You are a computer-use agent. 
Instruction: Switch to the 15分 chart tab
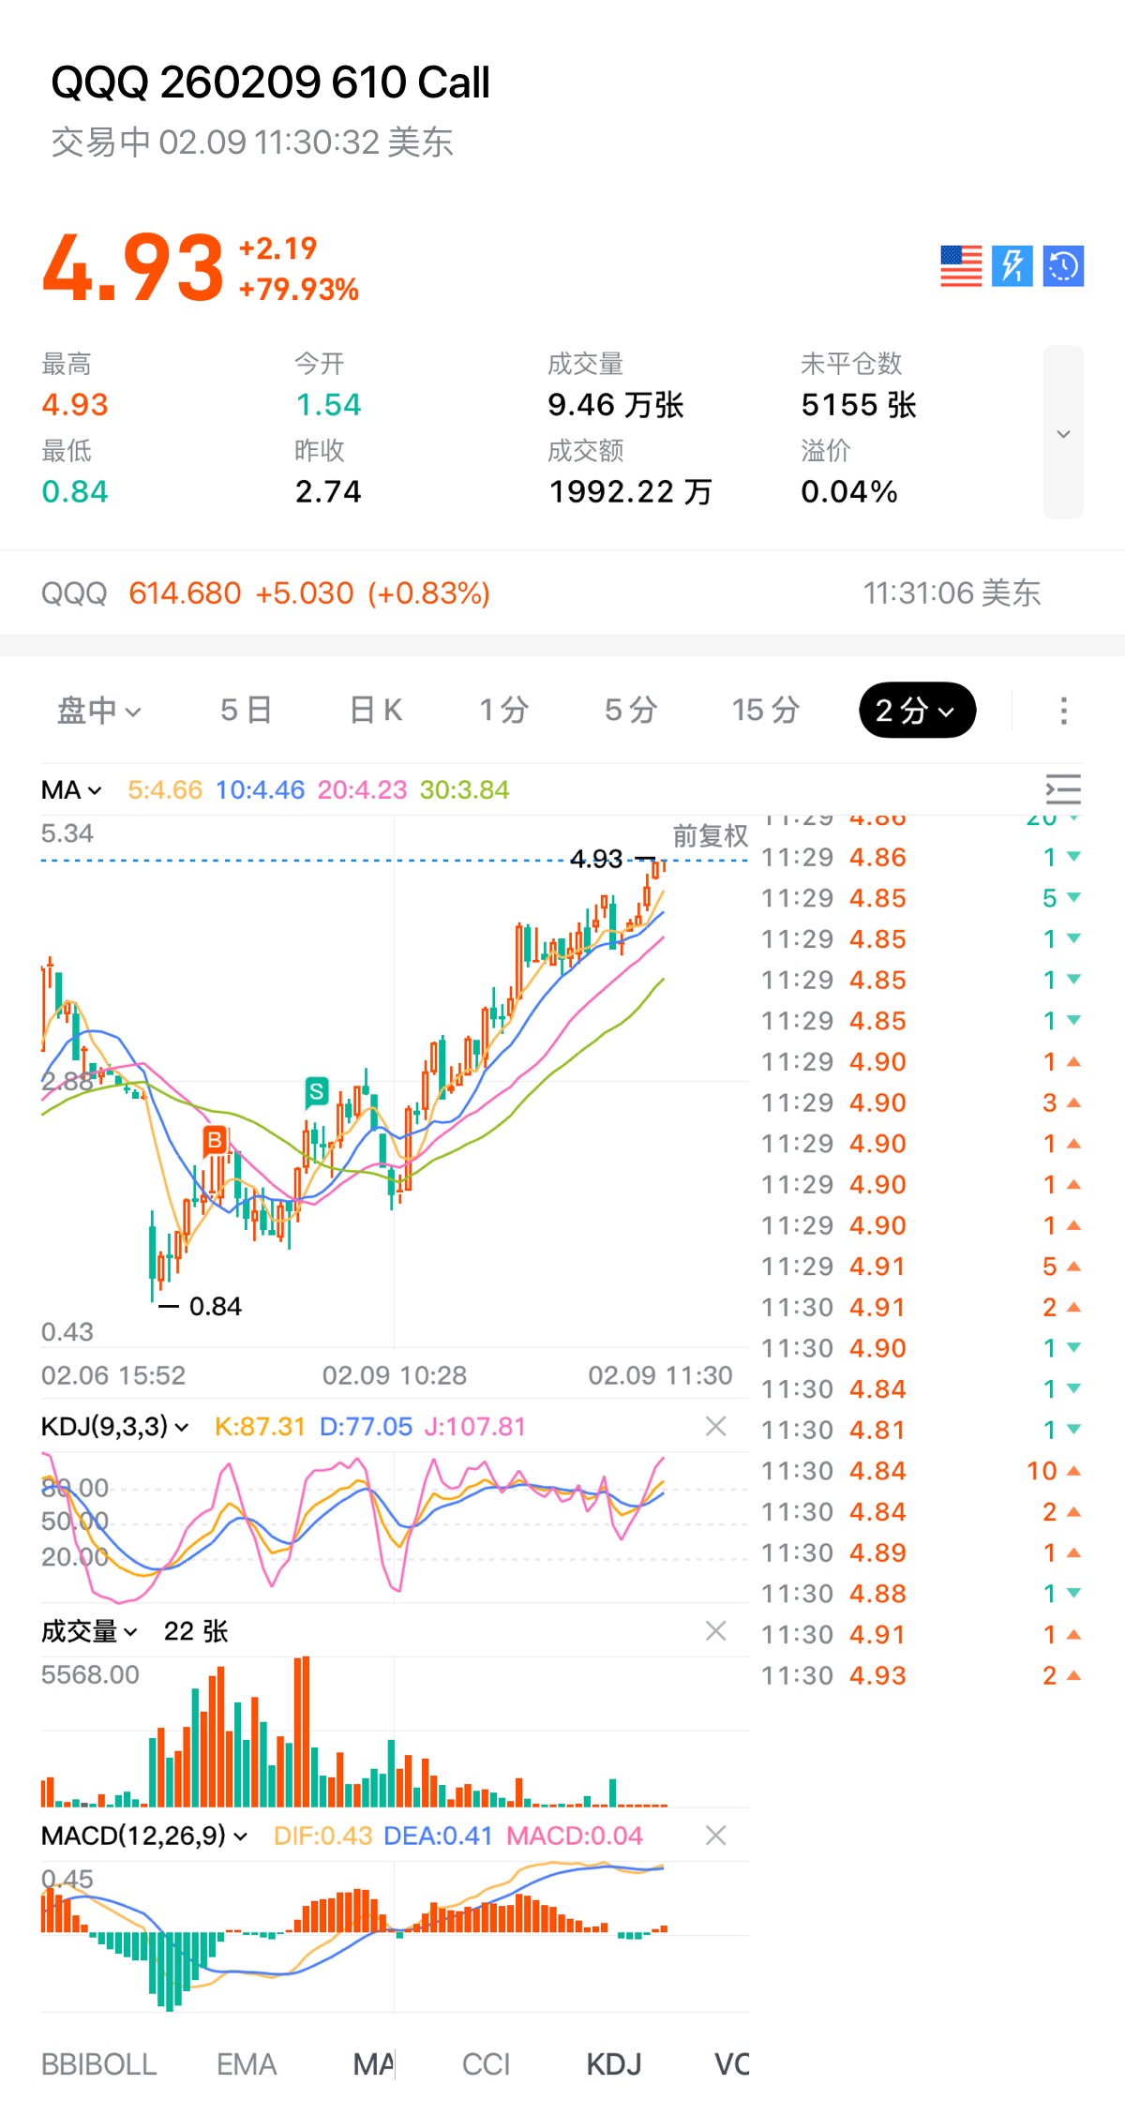click(x=765, y=711)
